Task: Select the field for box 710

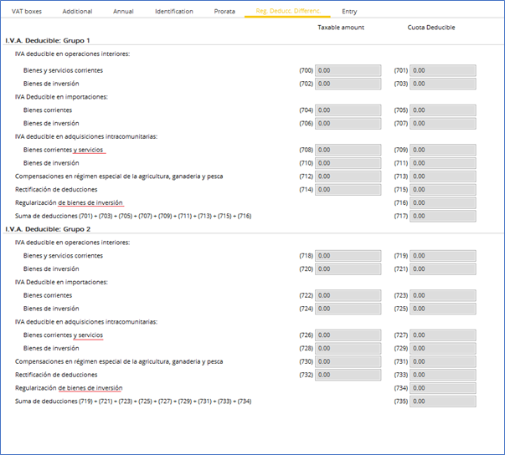Action: (x=348, y=163)
